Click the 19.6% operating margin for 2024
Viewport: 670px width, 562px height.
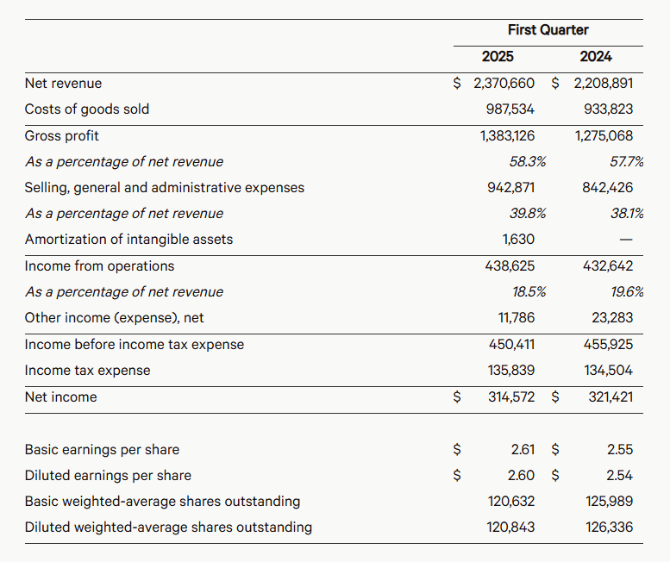(x=625, y=292)
